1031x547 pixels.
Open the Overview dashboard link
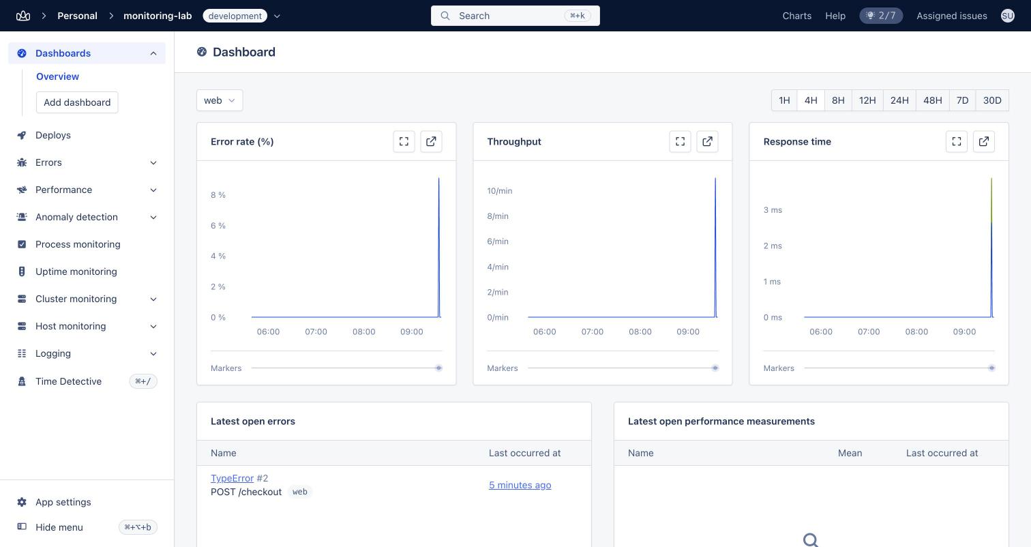pyautogui.click(x=57, y=76)
